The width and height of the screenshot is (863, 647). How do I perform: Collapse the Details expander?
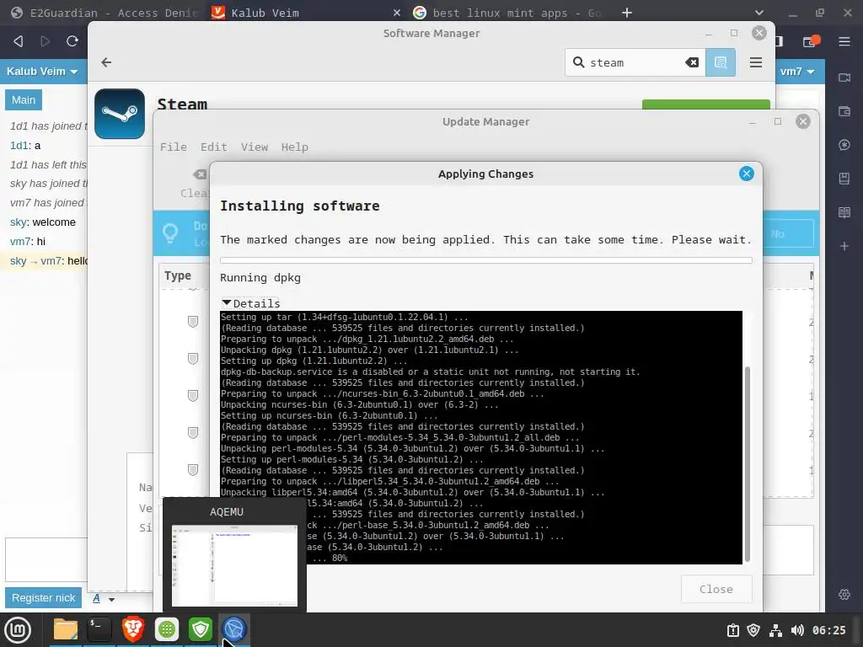pyautogui.click(x=250, y=303)
